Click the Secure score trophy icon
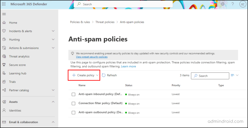 pos(4,65)
